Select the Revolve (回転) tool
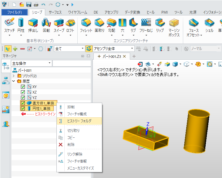The width and height of the screenshot is (222, 178). [x=46, y=25]
